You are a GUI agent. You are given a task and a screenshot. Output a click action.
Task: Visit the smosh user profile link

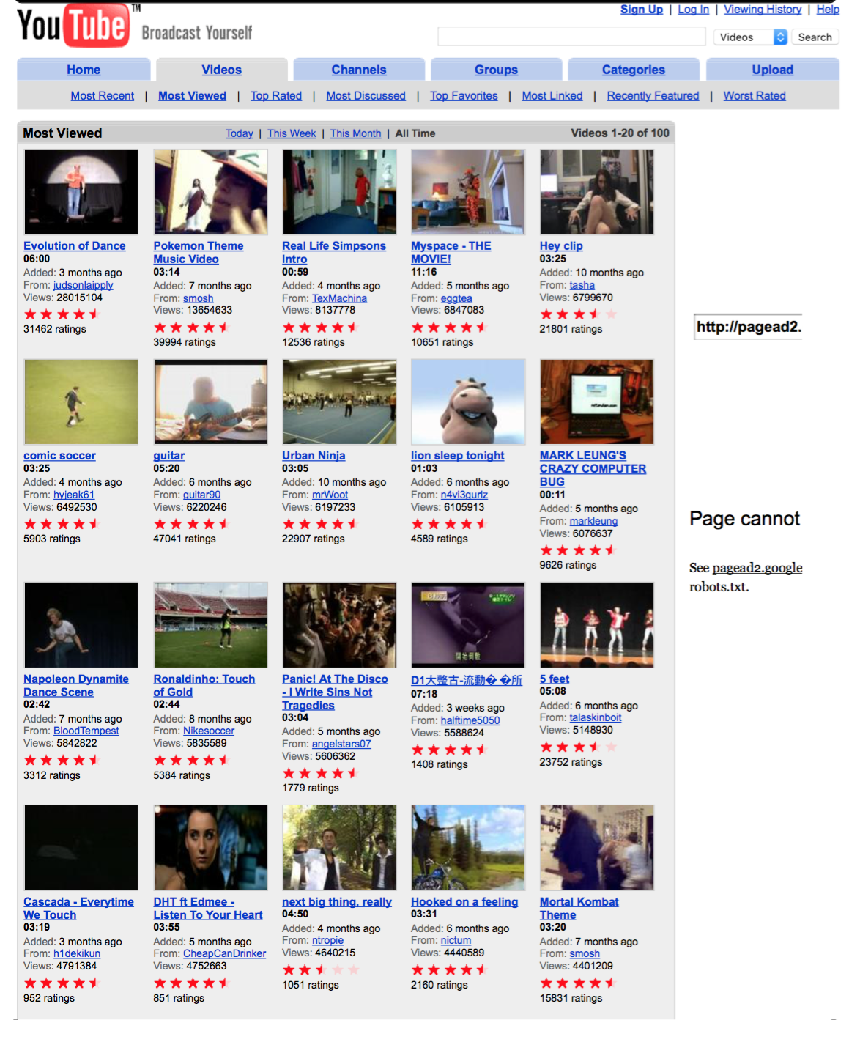pyautogui.click(x=198, y=298)
